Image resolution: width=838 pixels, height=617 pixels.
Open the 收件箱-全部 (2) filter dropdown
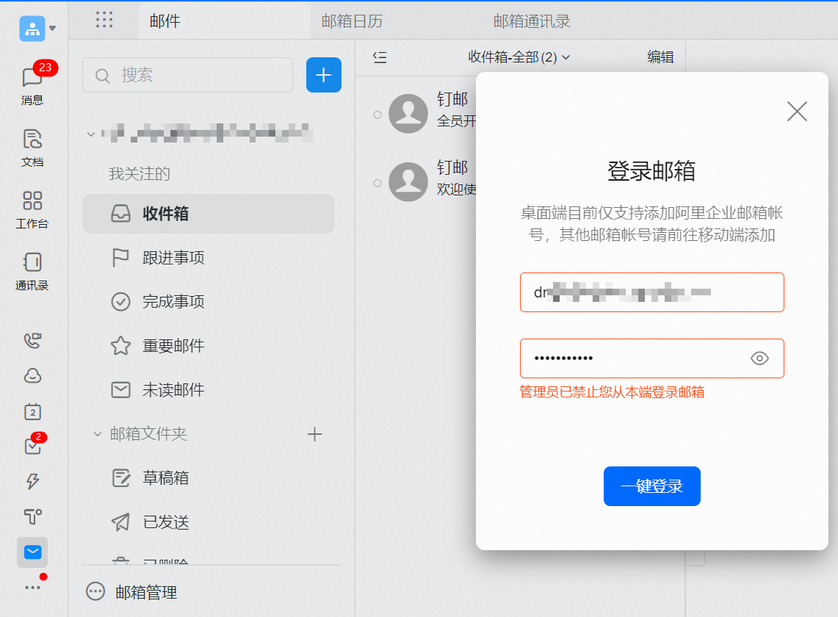pos(519,57)
